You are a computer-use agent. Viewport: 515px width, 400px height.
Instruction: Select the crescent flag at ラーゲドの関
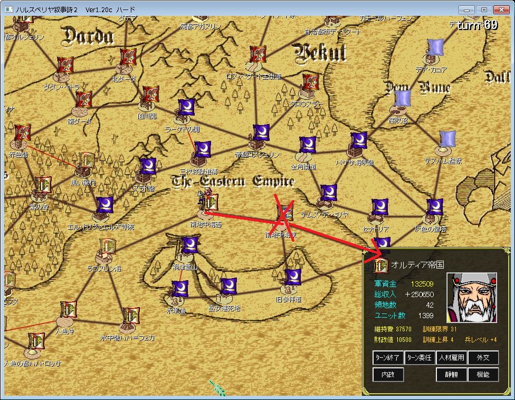tap(186, 107)
